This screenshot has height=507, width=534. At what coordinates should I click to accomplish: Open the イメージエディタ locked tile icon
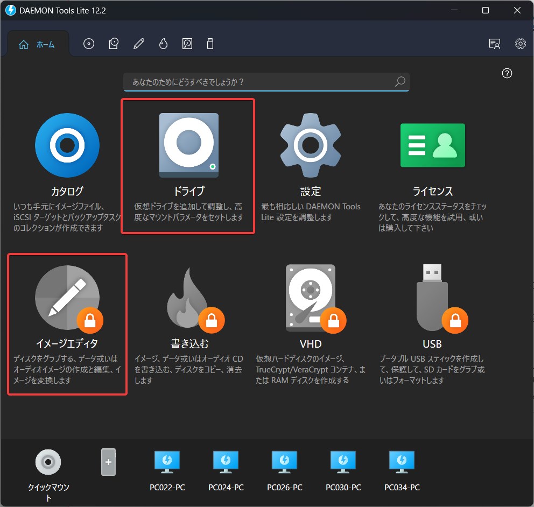[68, 298]
